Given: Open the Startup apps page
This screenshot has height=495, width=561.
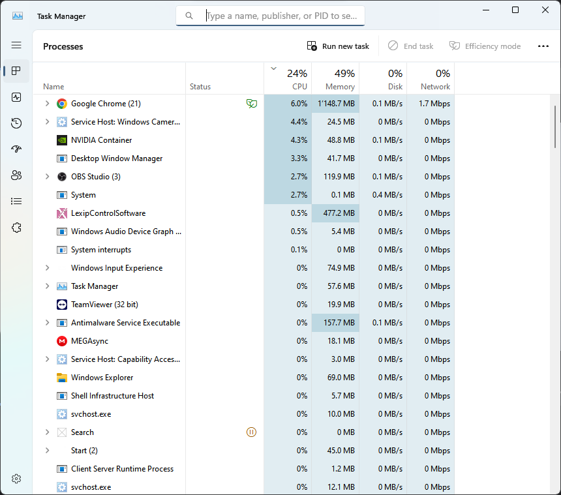Looking at the screenshot, I should point(16,149).
